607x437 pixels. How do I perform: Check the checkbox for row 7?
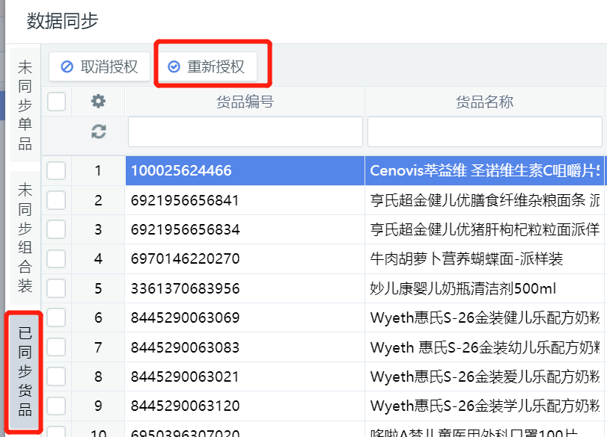tap(57, 347)
